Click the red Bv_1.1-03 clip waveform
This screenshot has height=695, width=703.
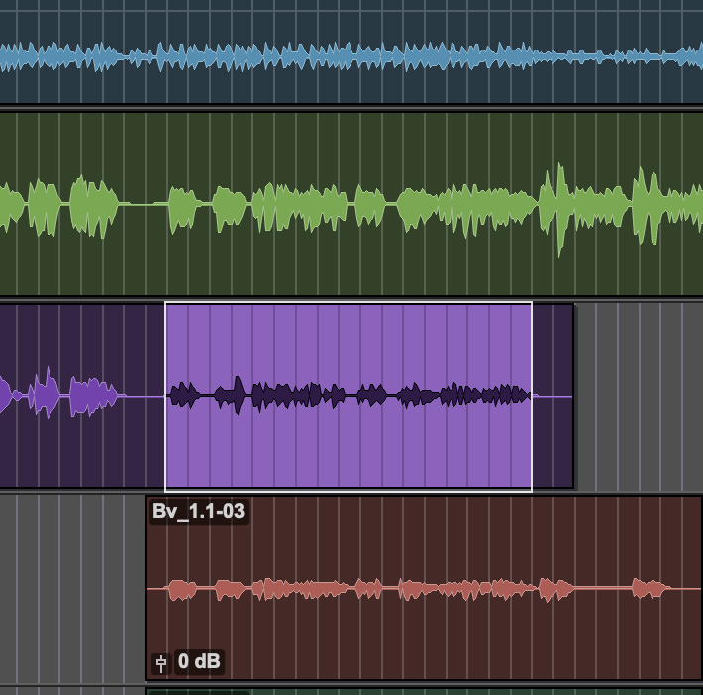click(x=396, y=590)
